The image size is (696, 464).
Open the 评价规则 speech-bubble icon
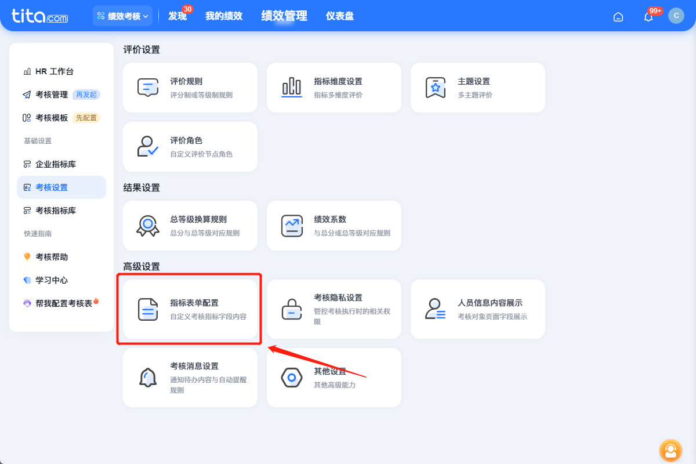147,87
